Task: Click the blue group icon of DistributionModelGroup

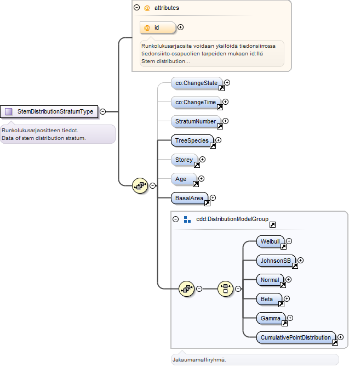Action: pos(187,219)
